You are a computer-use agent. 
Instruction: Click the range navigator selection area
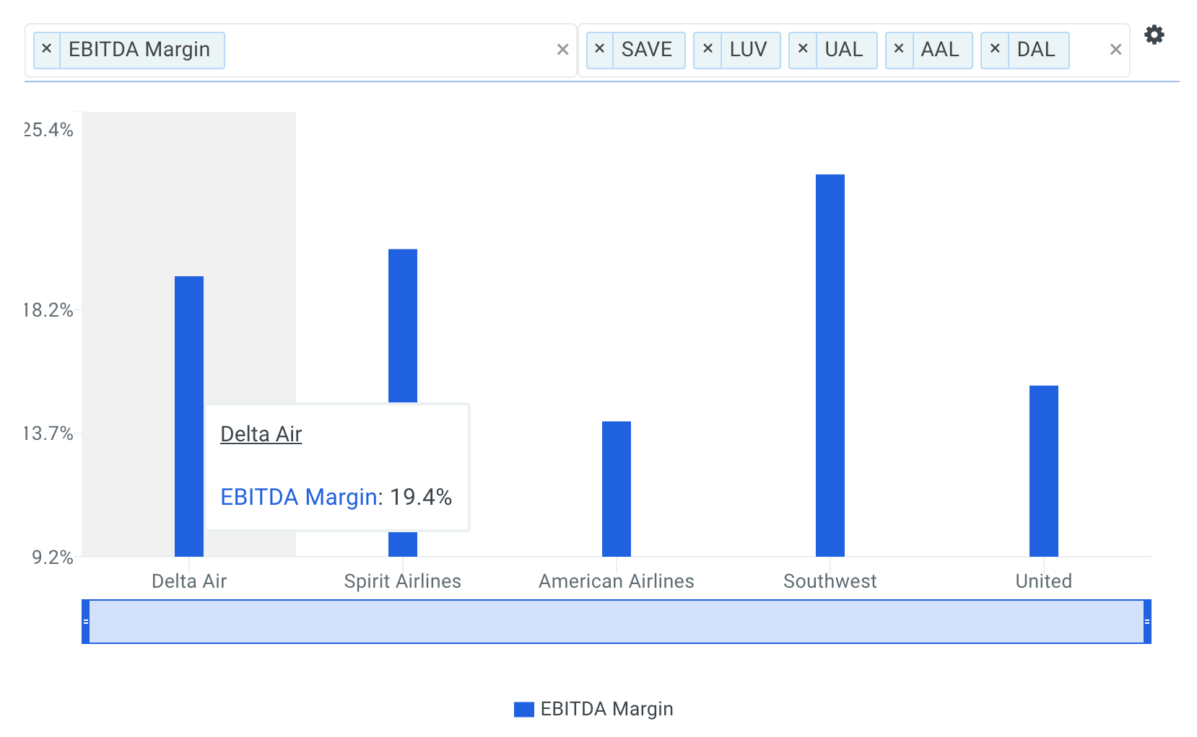617,622
